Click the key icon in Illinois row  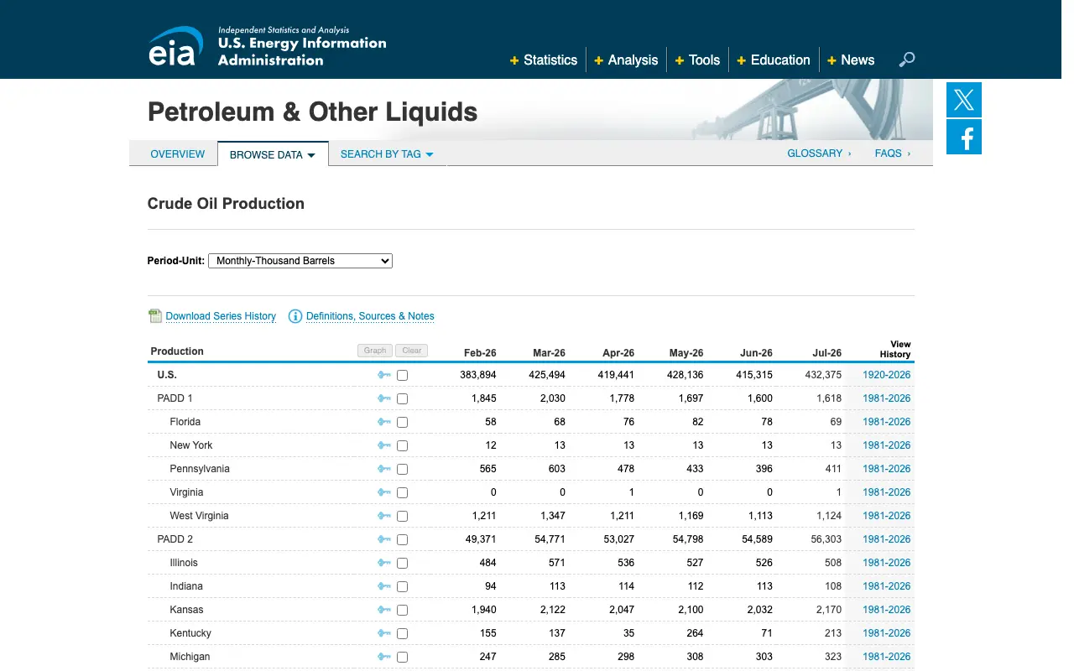point(384,563)
